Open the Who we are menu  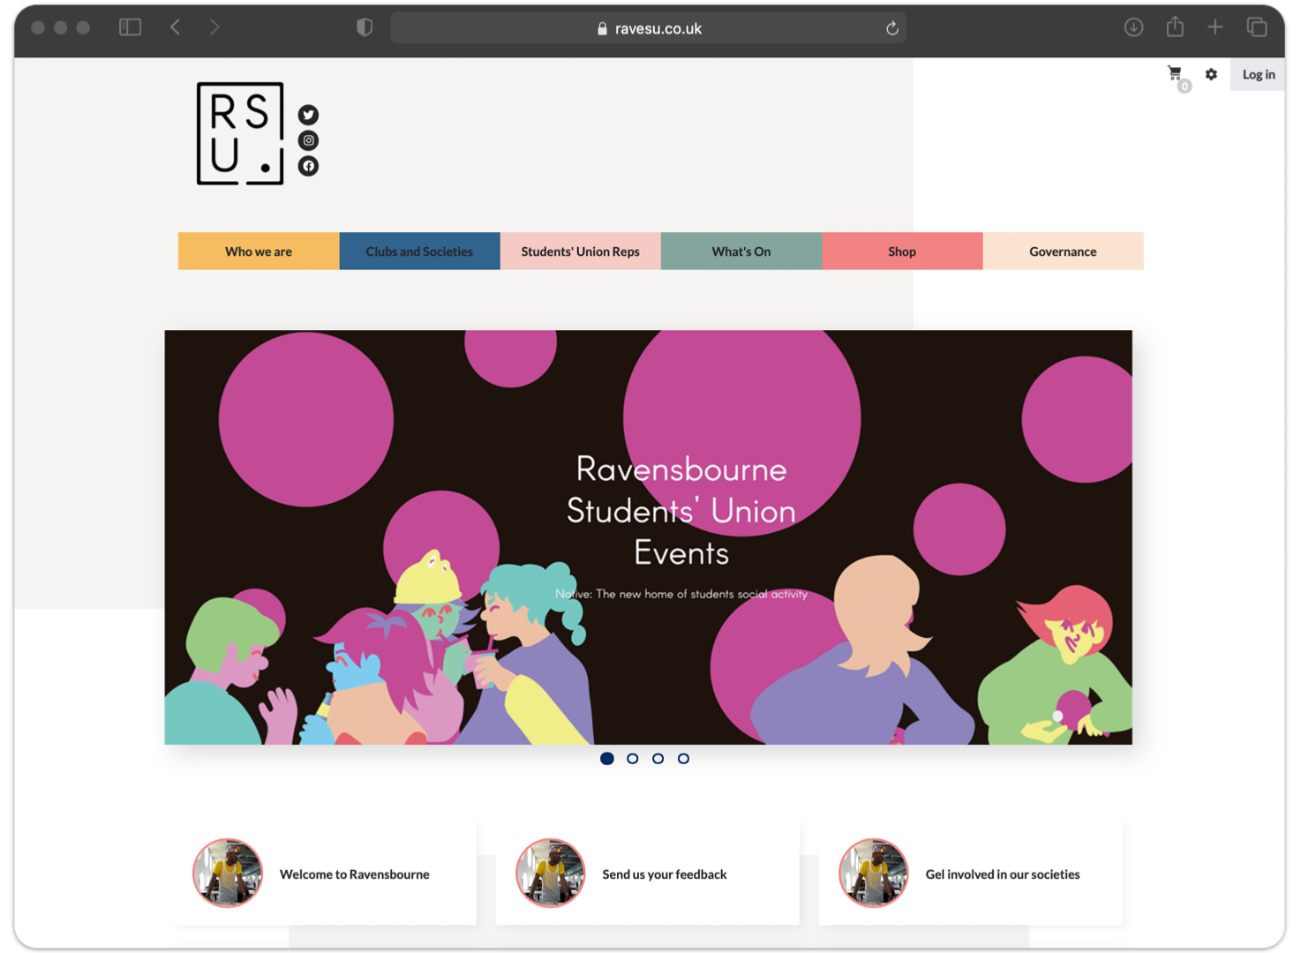259,251
